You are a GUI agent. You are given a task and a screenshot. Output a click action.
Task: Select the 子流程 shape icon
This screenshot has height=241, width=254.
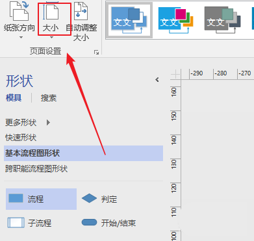click(x=16, y=223)
